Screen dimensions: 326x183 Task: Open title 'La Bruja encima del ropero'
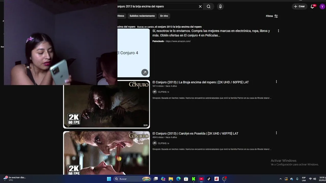(200, 82)
